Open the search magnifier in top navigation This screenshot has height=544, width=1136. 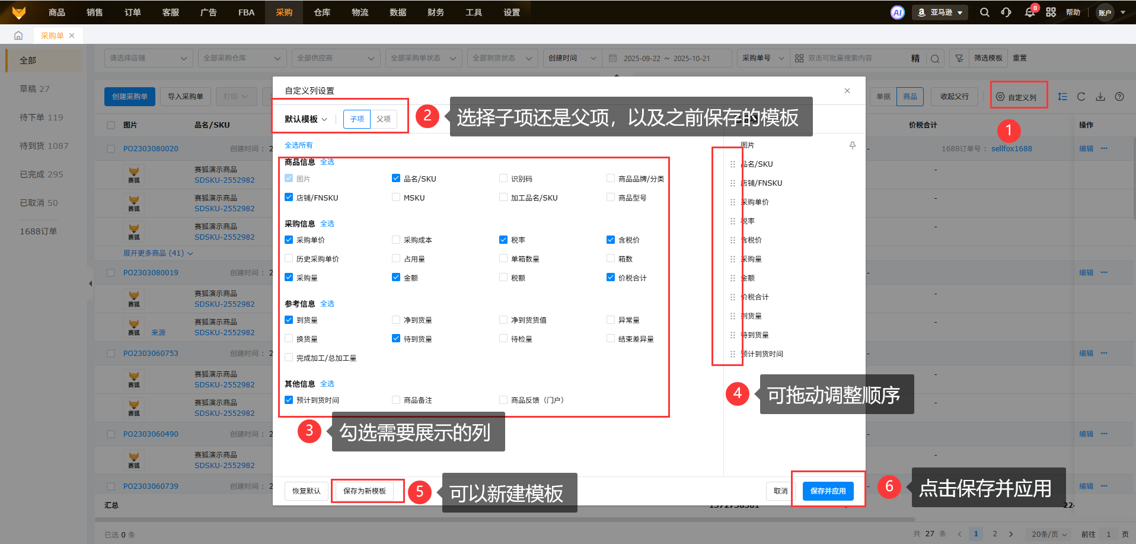(x=984, y=12)
